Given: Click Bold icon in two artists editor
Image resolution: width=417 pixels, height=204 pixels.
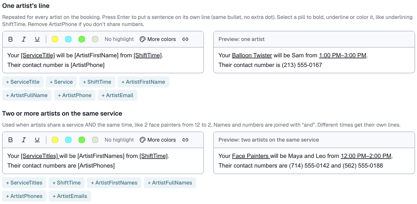Looking at the screenshot, I should (10, 140).
